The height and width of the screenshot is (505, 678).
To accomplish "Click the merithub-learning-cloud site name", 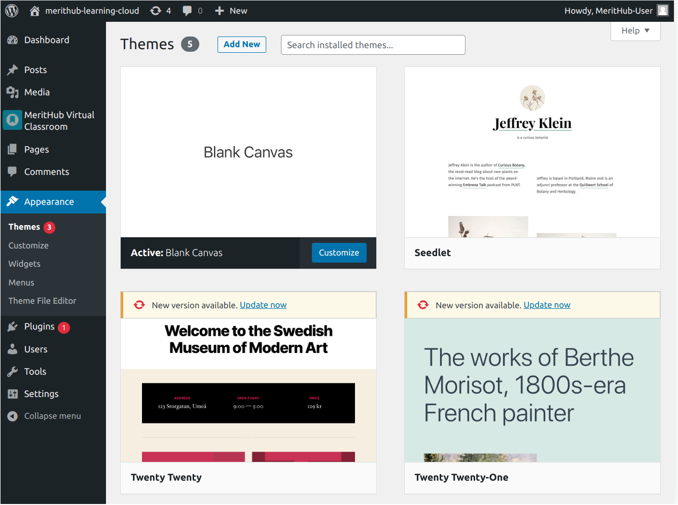I will (92, 11).
